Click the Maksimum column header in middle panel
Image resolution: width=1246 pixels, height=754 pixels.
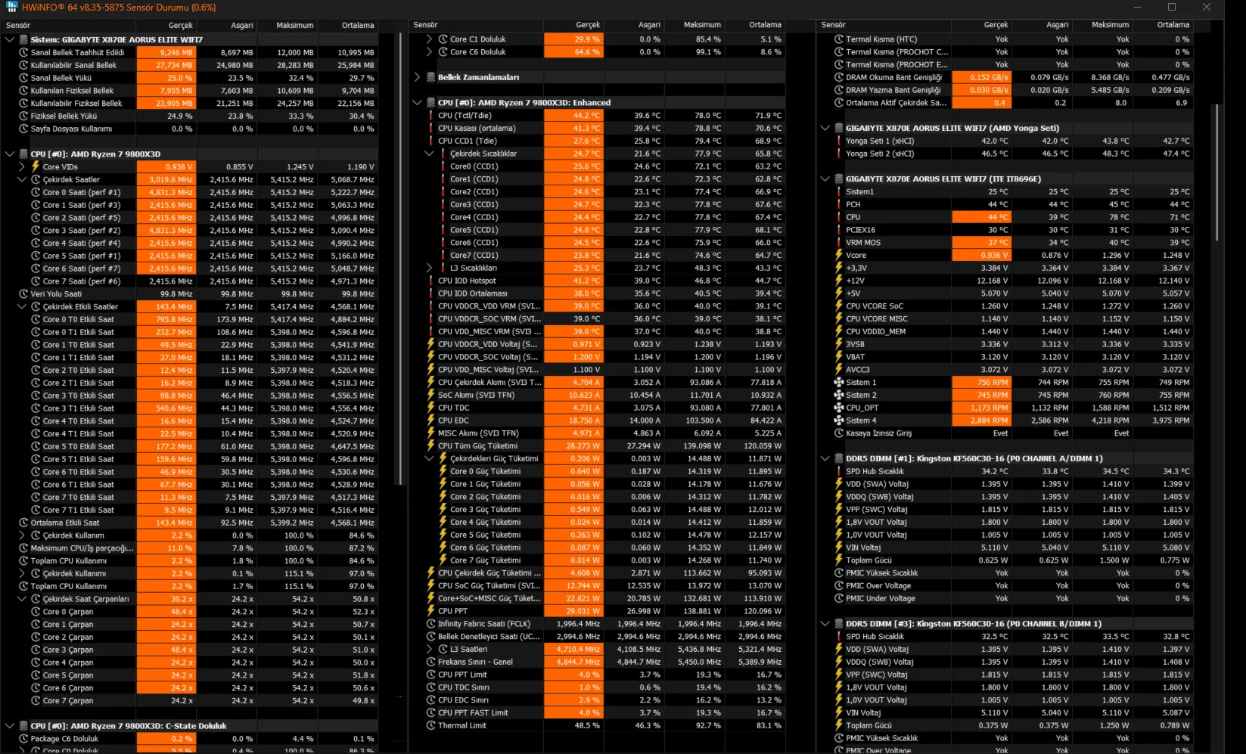(x=695, y=25)
